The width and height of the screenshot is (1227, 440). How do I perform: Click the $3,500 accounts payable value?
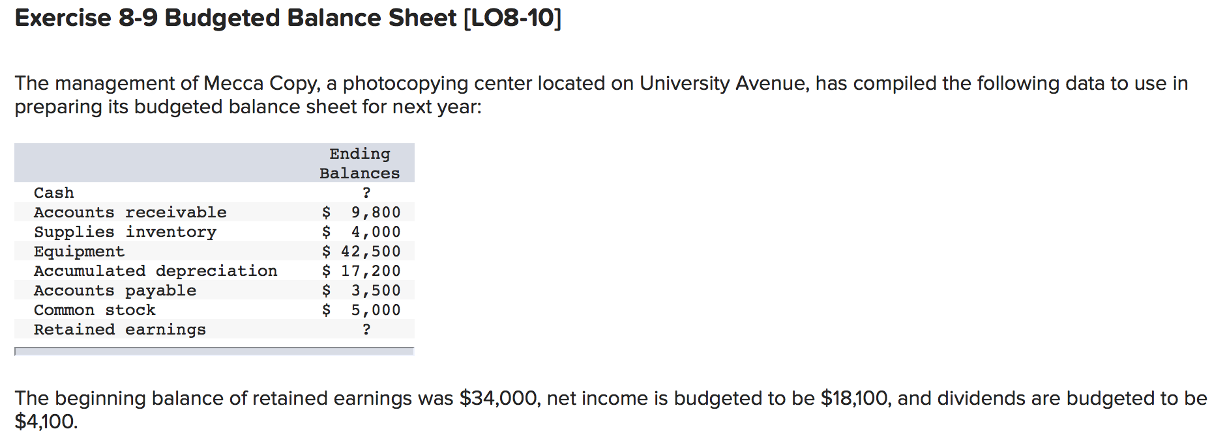click(x=361, y=290)
